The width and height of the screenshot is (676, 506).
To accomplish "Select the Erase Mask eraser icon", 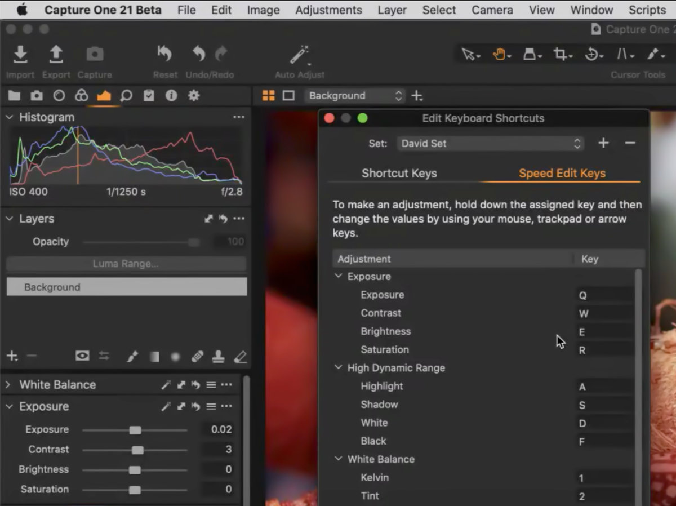I will 241,356.
